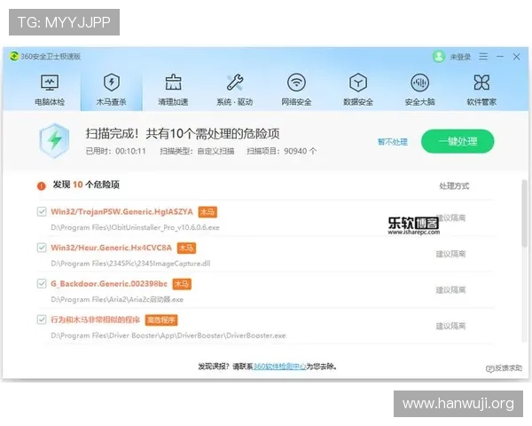Uncheck Win32/TrojanPSW.Generic.HgIASZYA item

42,211
